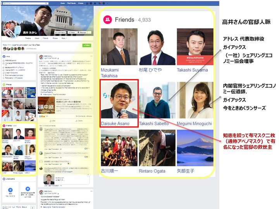The height and width of the screenshot is (209, 279).
Task: Open Takashi Sabetto in enlarged friends panel
Action: pyautogui.click(x=154, y=123)
